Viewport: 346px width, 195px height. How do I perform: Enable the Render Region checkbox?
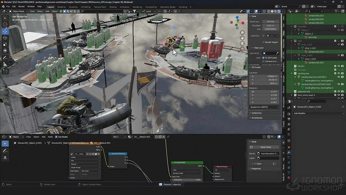coord(263,42)
